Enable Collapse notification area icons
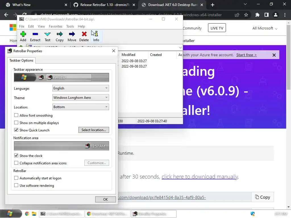The width and height of the screenshot is (291, 218). click(16, 163)
